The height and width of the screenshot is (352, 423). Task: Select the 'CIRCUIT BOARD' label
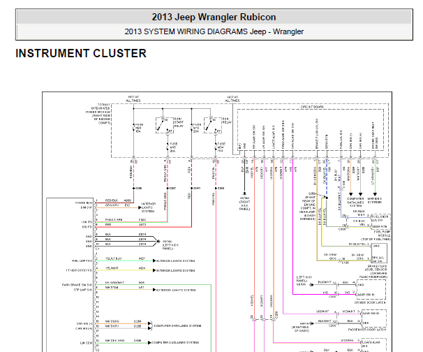(x=312, y=107)
